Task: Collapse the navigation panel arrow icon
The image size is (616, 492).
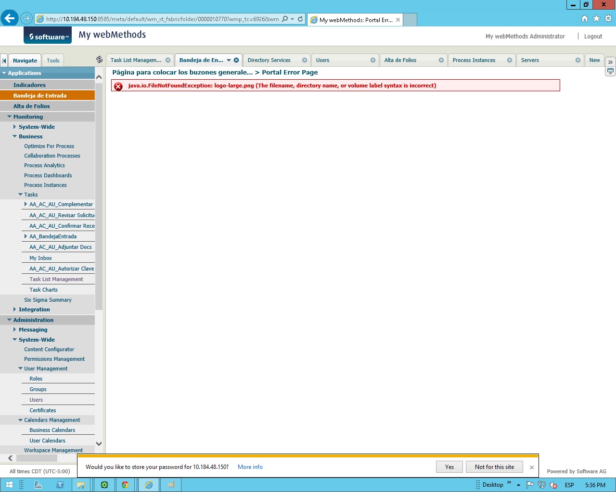Action: pos(4,61)
